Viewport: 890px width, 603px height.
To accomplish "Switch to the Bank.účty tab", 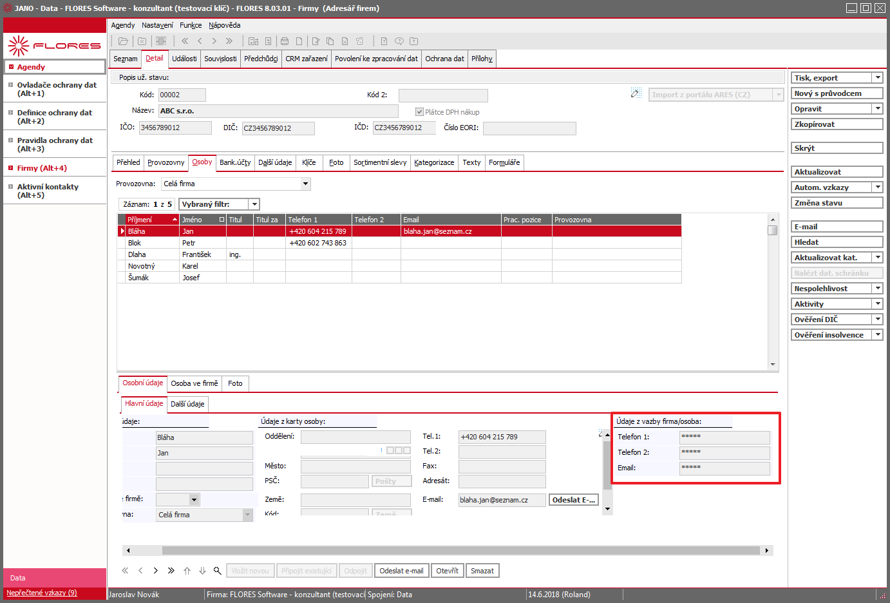I will (x=235, y=162).
